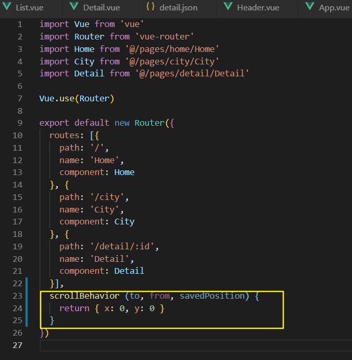Click the Vue icon on List.vue tab

(x=7, y=6)
